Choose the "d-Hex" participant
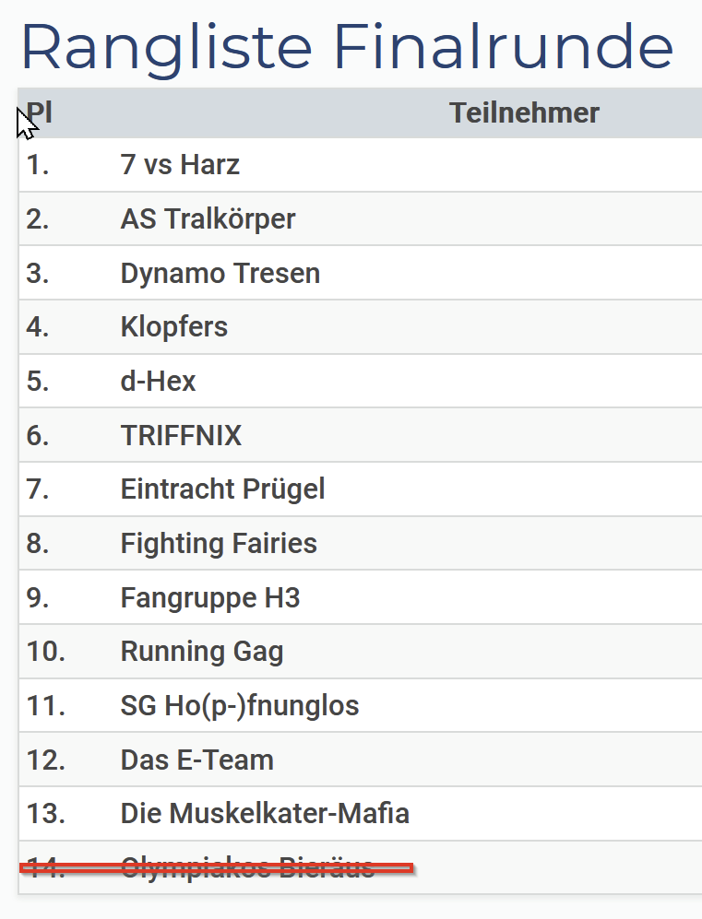 coord(158,382)
